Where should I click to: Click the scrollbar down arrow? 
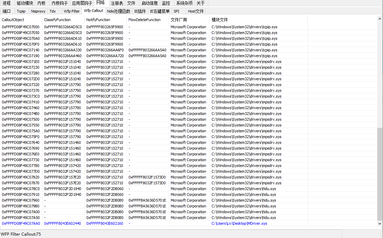(380, 223)
